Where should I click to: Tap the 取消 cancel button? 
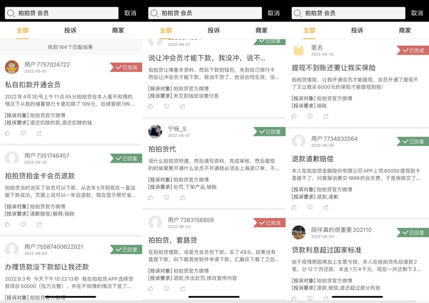pos(130,13)
